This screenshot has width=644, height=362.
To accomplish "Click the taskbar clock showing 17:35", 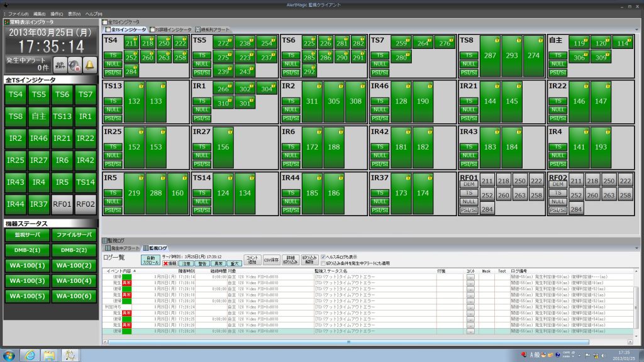I will coord(624,356).
